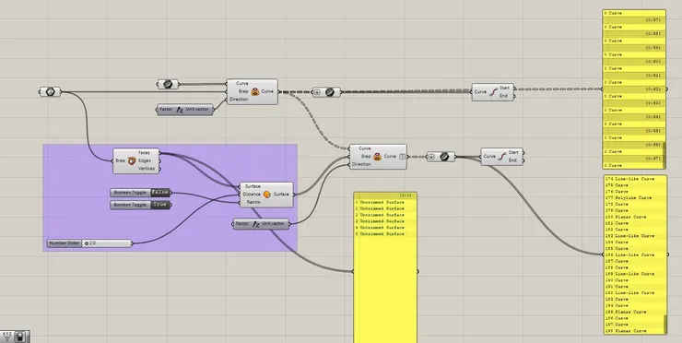Select the End Points icon wired to the {0;57} panel
Viewport: 682px width, 343px height.
coord(493,92)
